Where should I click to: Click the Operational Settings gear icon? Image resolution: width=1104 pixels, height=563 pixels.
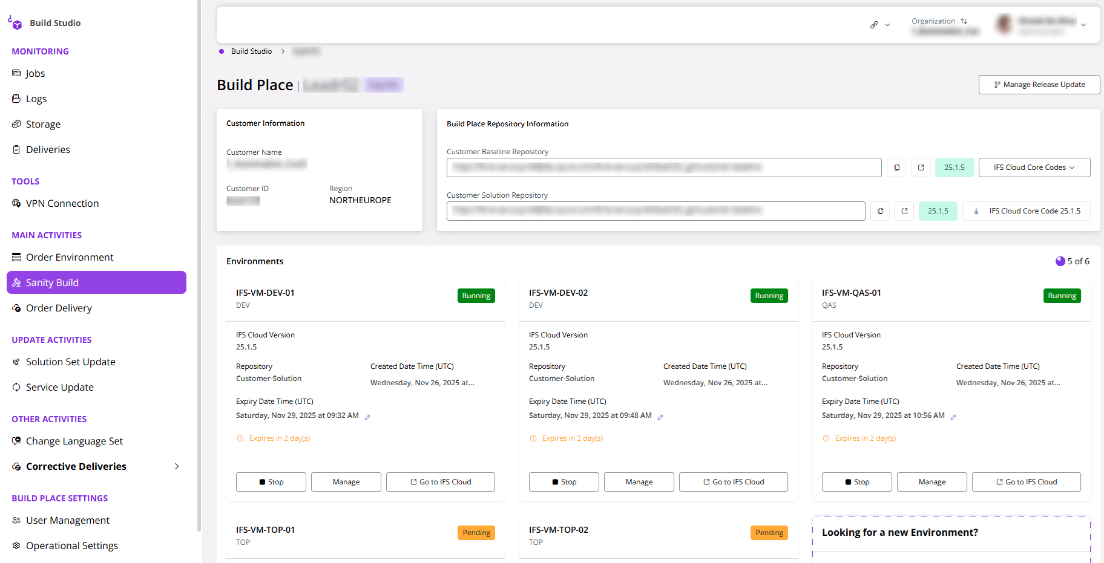[16, 545]
